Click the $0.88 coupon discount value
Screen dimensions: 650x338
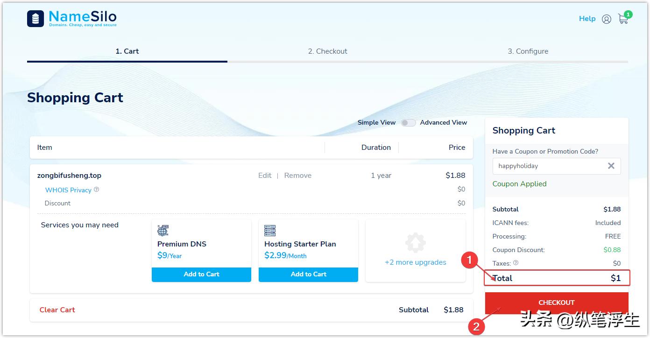612,250
